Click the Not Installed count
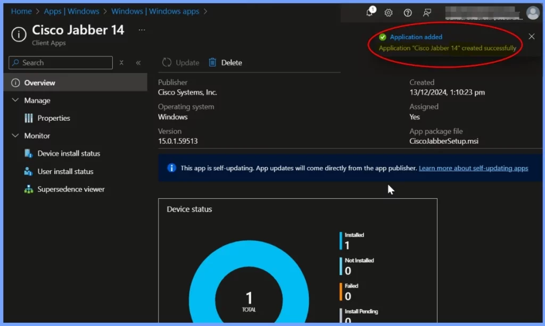This screenshot has width=545, height=326. (348, 271)
